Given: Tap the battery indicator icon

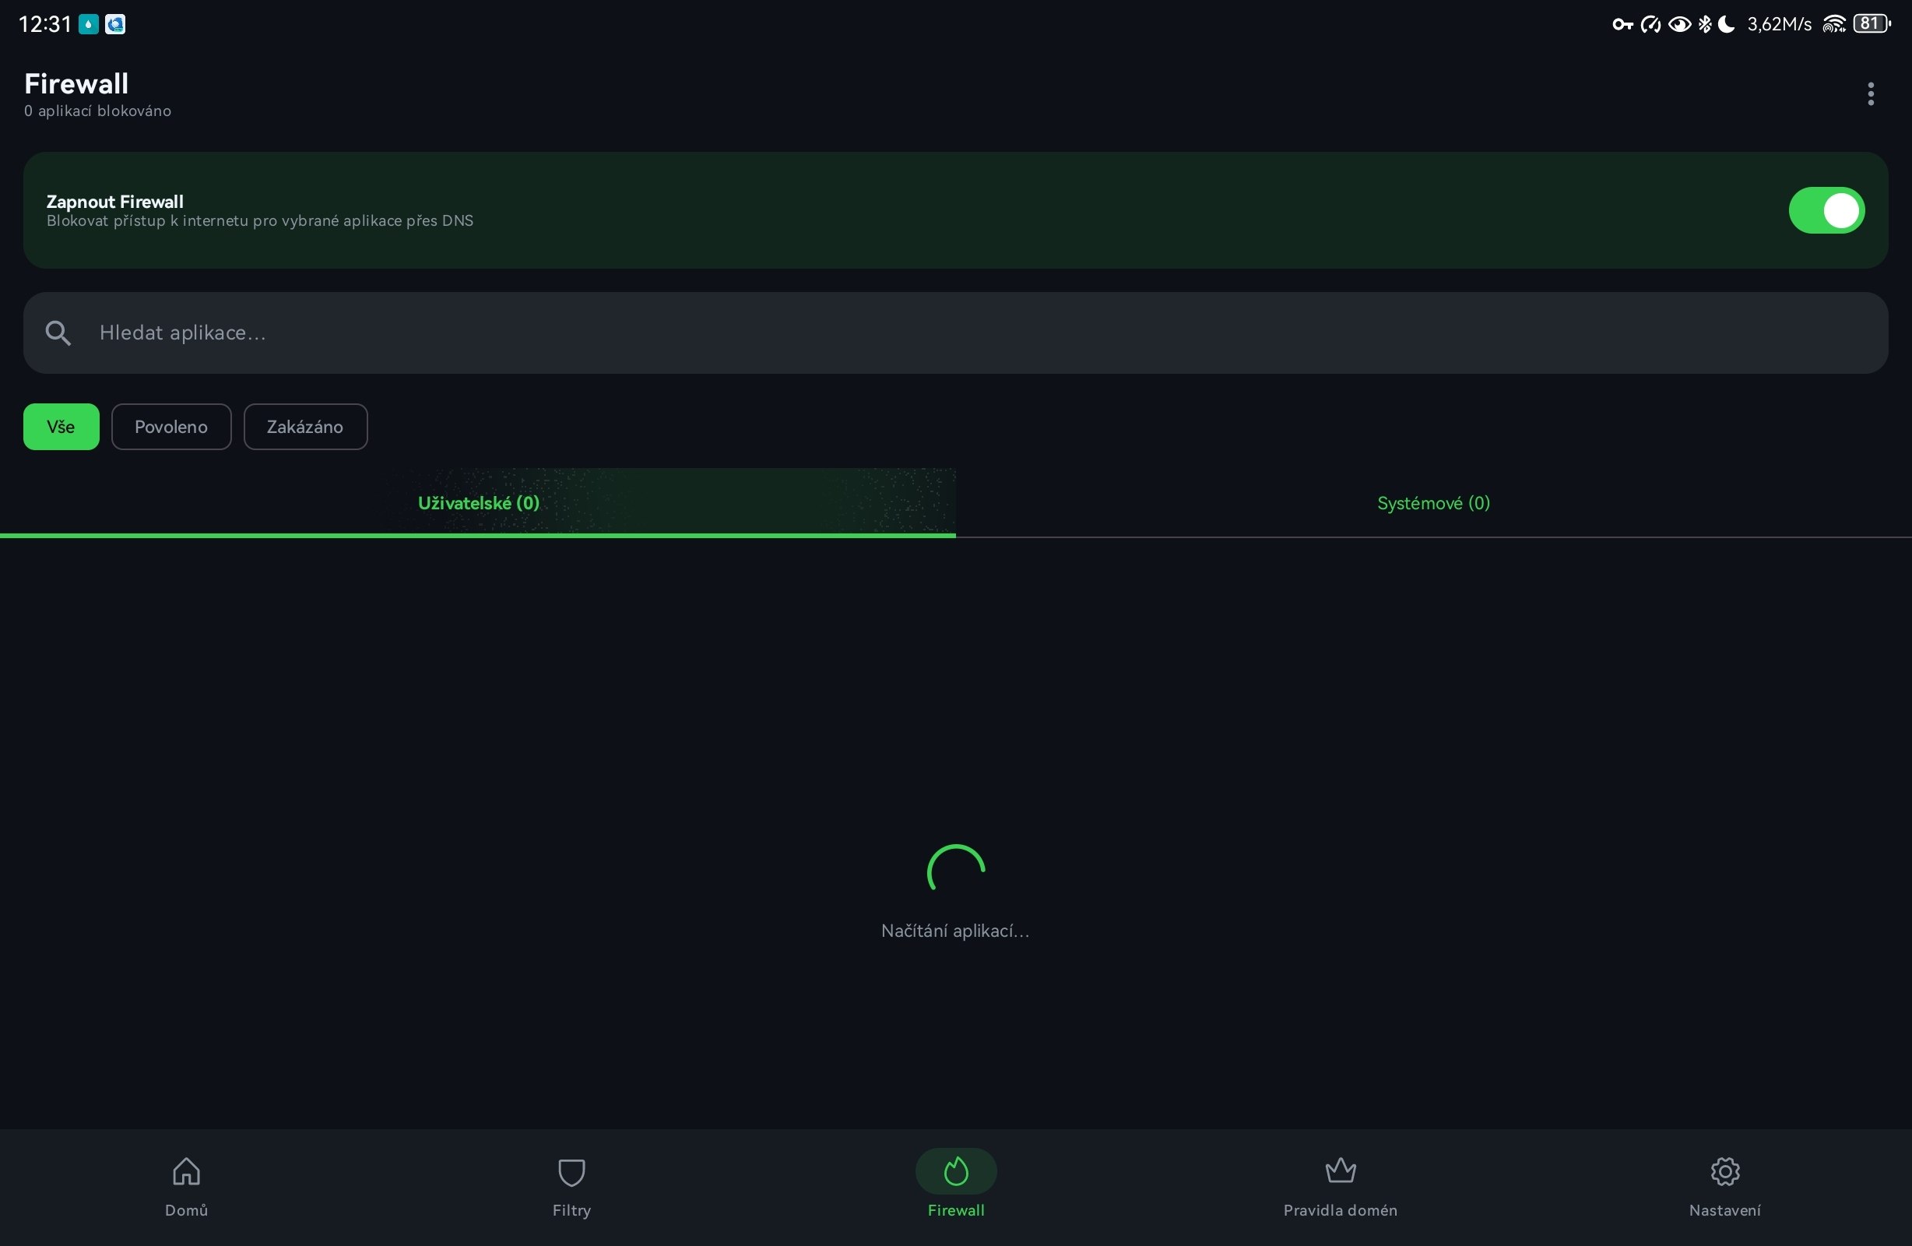Looking at the screenshot, I should point(1872,24).
